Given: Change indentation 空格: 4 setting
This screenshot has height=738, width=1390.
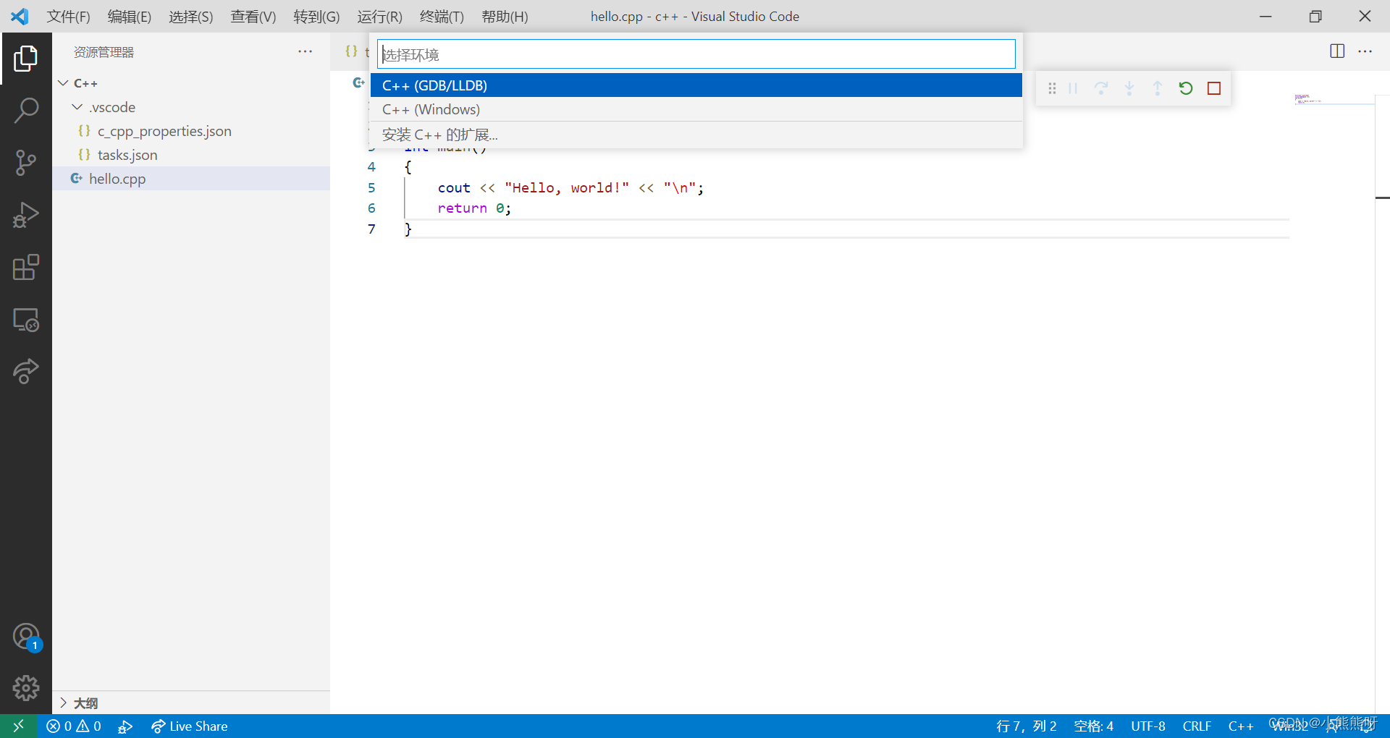Looking at the screenshot, I should (1093, 726).
